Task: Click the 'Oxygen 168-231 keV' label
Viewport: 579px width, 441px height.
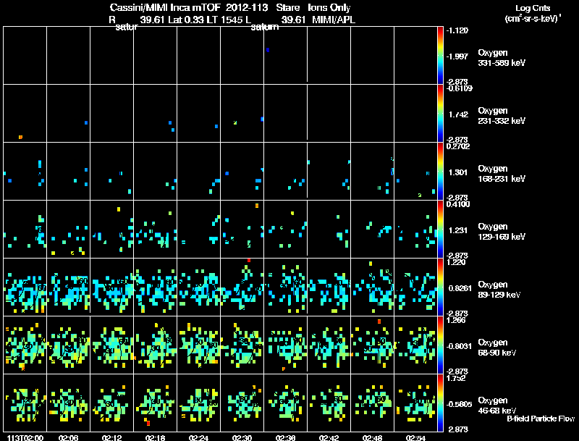Action: point(502,174)
